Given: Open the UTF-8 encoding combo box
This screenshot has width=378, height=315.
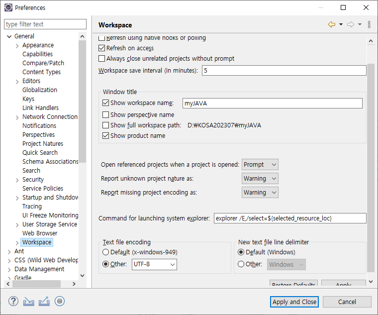Looking at the screenshot, I should click(154, 264).
